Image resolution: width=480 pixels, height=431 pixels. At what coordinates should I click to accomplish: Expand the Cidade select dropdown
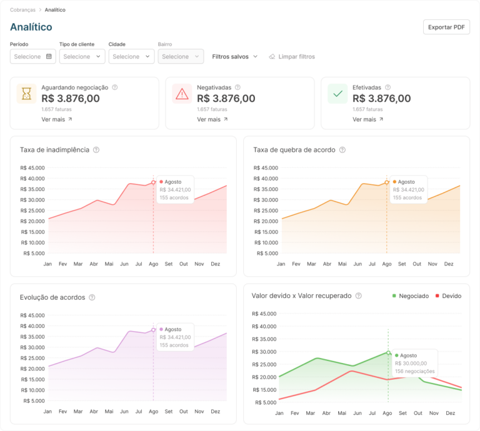(x=131, y=57)
